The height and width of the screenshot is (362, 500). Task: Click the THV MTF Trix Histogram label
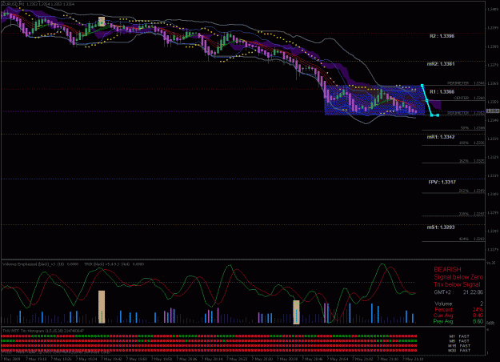click(43, 331)
